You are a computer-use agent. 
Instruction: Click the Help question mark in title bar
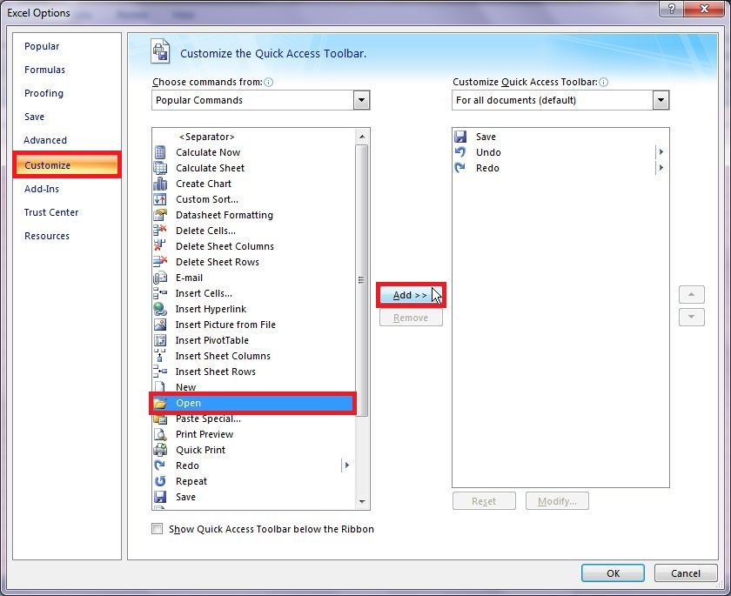tap(672, 9)
